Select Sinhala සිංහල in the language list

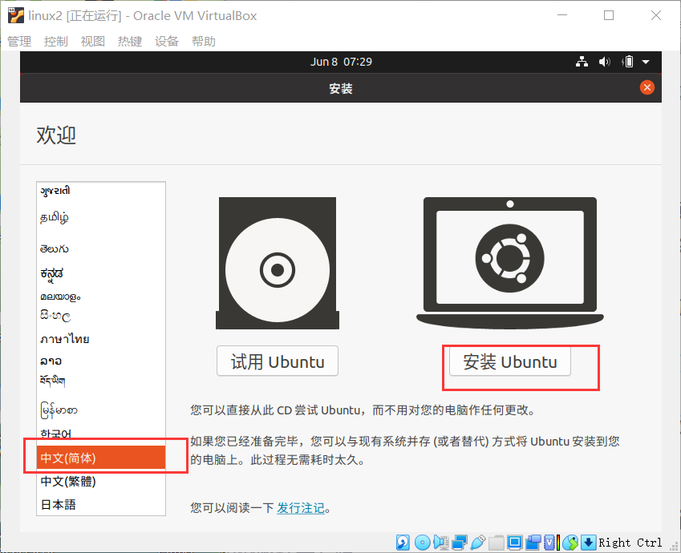pyautogui.click(x=101, y=316)
